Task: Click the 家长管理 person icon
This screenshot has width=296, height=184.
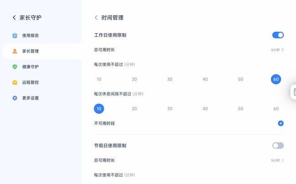Action: (x=15, y=51)
